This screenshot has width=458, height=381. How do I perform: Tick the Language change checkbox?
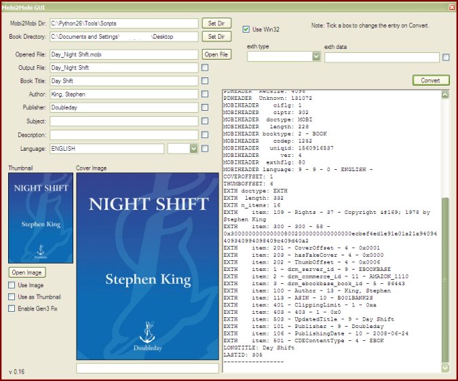205,149
